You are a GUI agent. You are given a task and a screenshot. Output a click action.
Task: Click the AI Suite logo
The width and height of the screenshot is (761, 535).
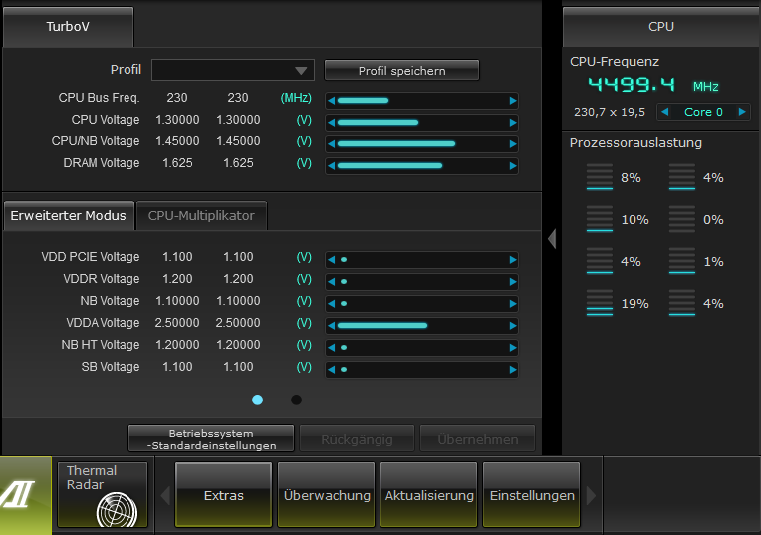coord(25,495)
